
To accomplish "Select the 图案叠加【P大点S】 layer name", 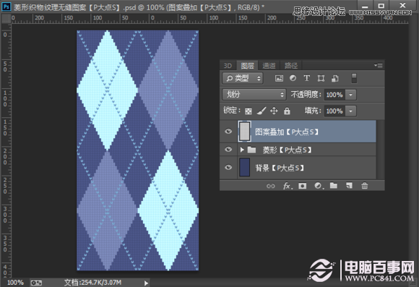I will tap(287, 132).
